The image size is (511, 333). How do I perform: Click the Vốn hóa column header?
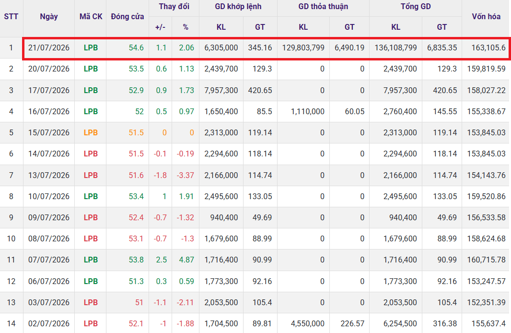point(486,17)
